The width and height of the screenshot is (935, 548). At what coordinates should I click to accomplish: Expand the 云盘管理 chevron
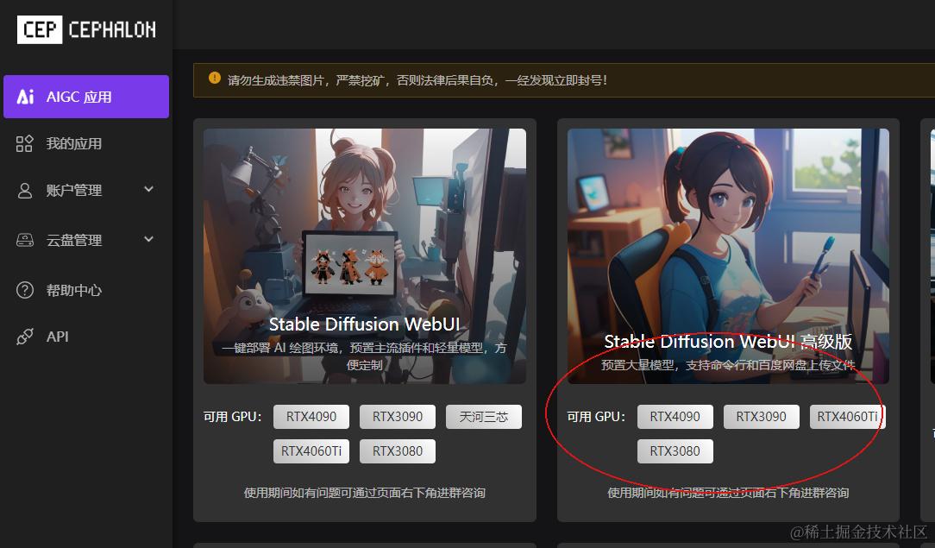tap(149, 239)
